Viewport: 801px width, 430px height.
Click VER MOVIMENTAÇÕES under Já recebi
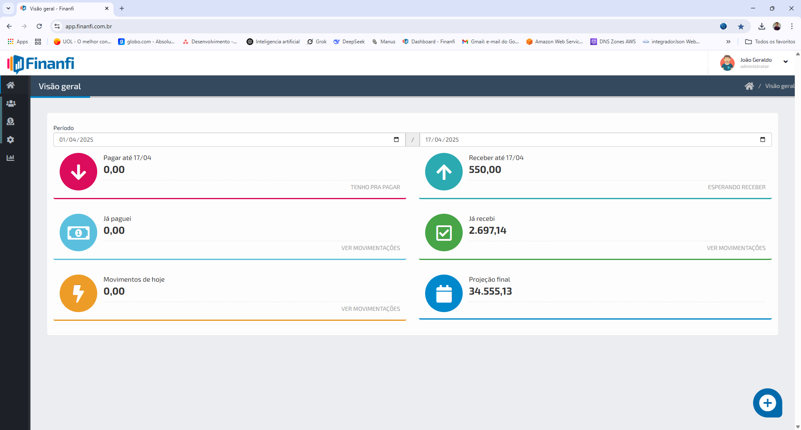(x=736, y=247)
